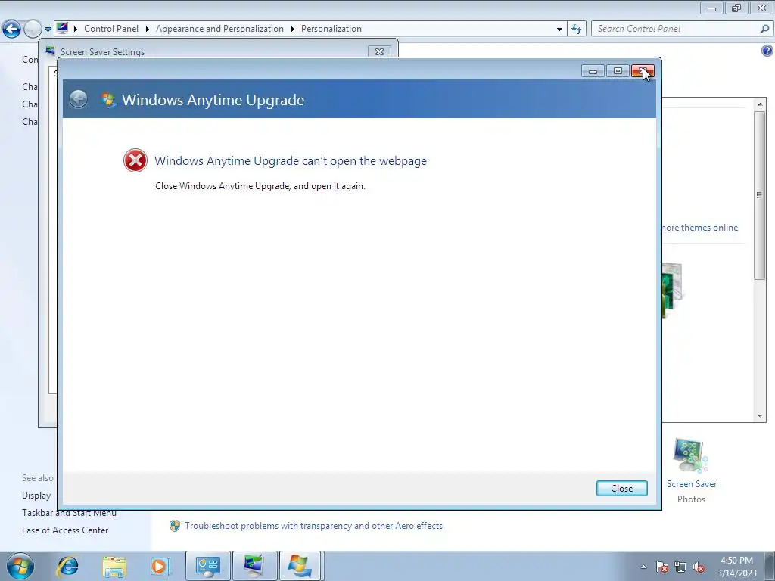The image size is (775, 581).
Task: Open Taskbar and Start Menu link
Action: pos(69,513)
